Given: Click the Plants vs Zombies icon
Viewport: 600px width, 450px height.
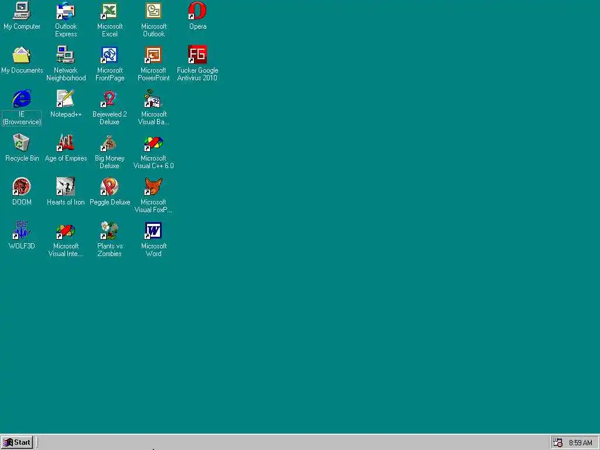Looking at the screenshot, I should click(110, 231).
